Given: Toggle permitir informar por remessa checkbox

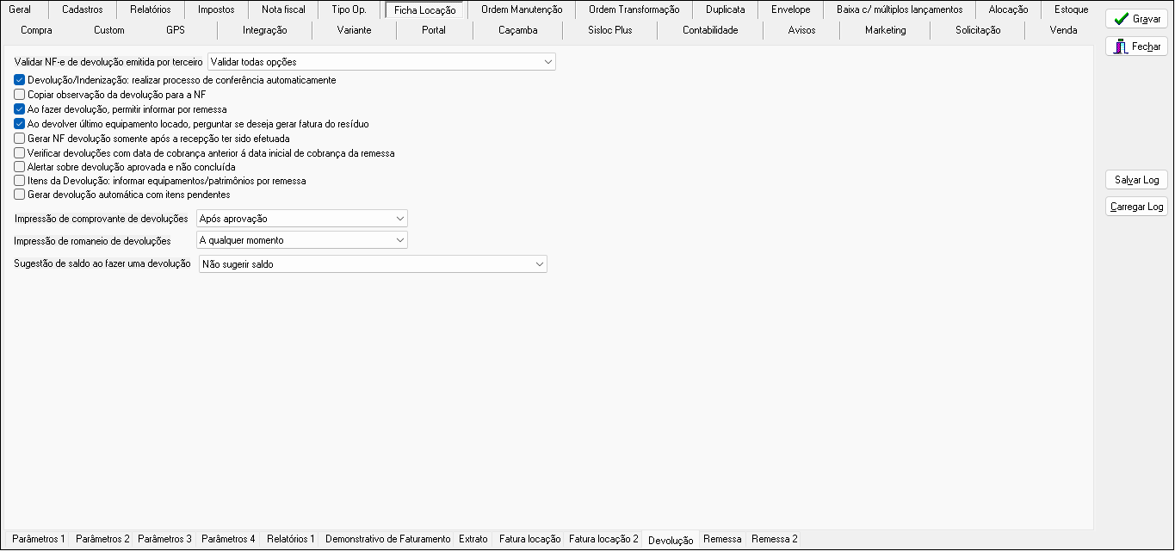Looking at the screenshot, I should click(20, 109).
